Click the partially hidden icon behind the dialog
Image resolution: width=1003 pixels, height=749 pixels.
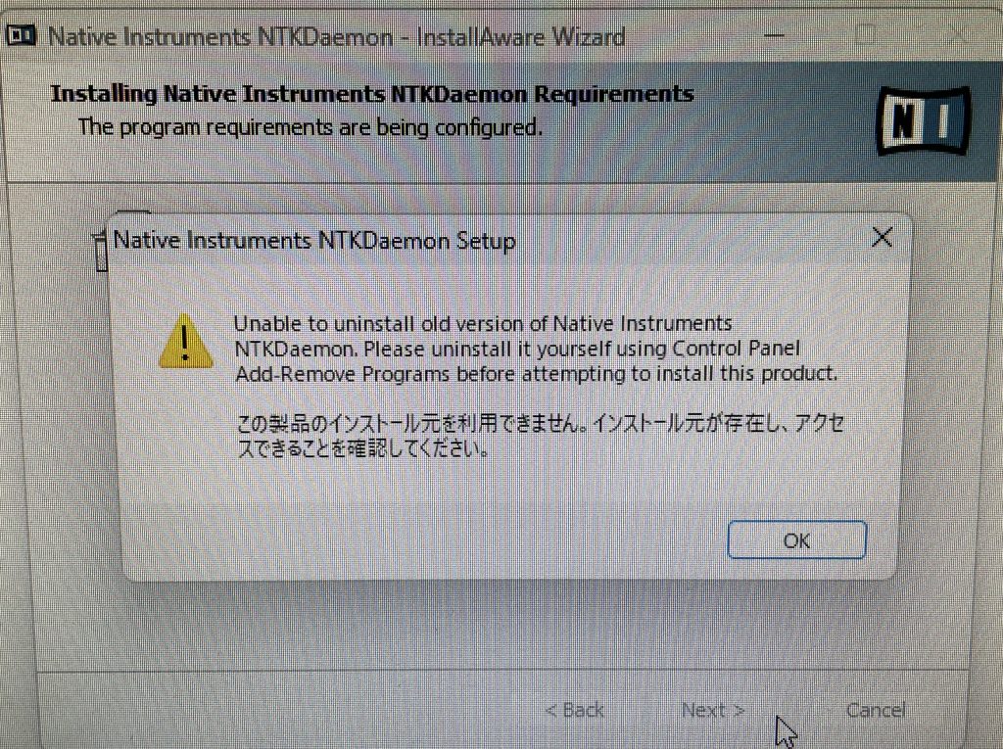tap(101, 251)
